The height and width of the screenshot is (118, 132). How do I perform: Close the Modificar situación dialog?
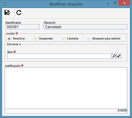click(124, 3)
